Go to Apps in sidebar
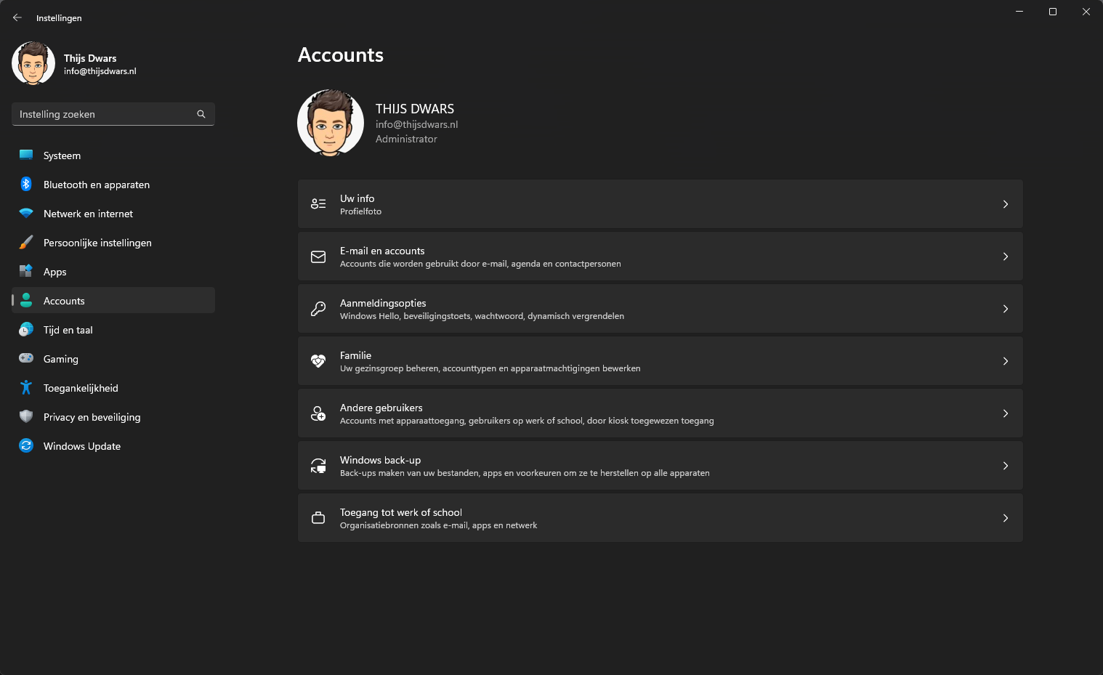 (x=55, y=272)
